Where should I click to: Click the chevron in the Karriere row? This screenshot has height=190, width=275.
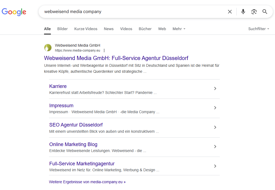(x=215, y=88)
